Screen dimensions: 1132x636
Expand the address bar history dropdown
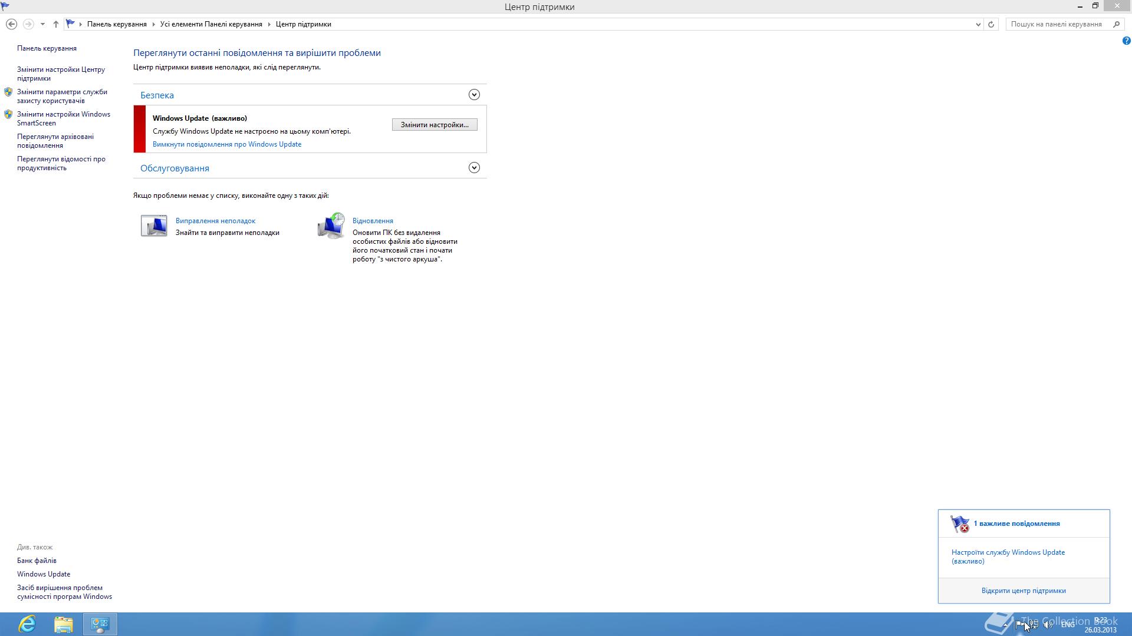click(978, 24)
